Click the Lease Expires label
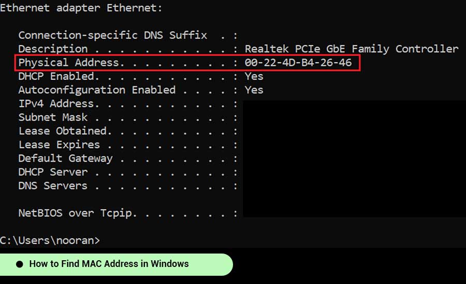 point(60,145)
